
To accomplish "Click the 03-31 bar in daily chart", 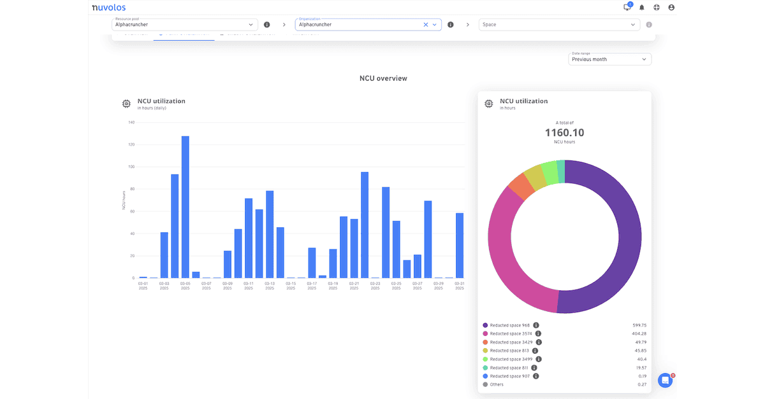I will coord(460,246).
